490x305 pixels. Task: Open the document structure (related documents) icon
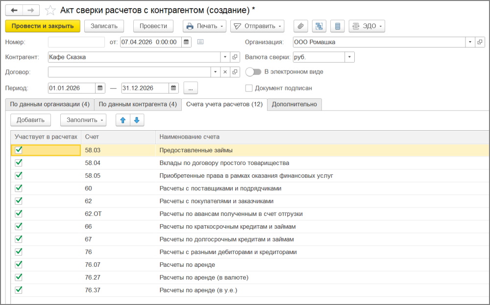tap(319, 26)
